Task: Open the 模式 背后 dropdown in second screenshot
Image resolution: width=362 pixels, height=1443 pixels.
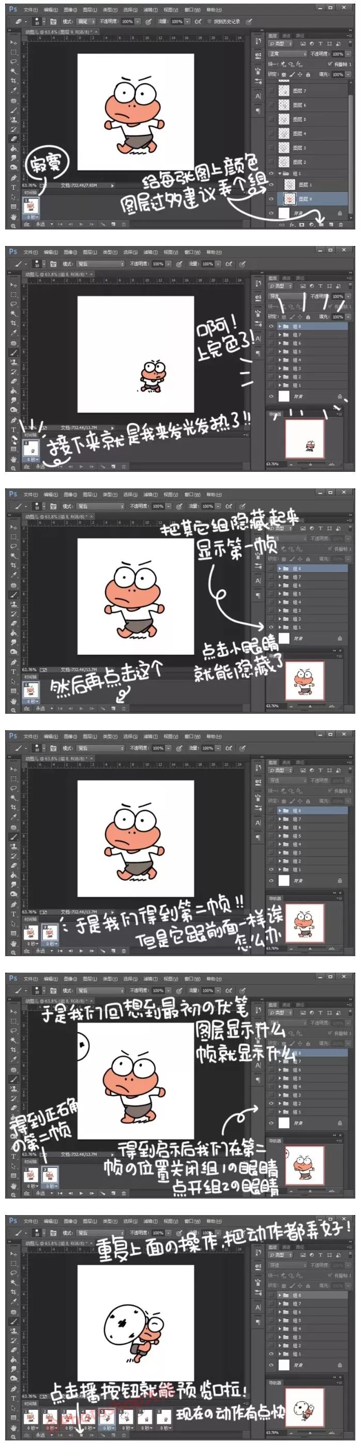Action: click(100, 264)
